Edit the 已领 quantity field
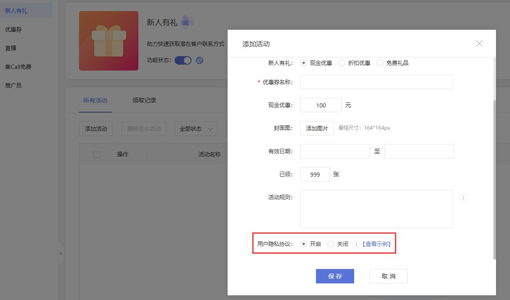Screen dimensions: 510x300 [x=315, y=174]
